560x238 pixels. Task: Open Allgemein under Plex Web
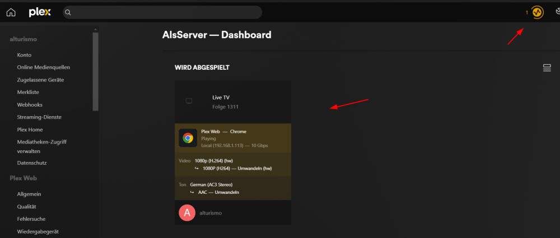click(x=29, y=194)
